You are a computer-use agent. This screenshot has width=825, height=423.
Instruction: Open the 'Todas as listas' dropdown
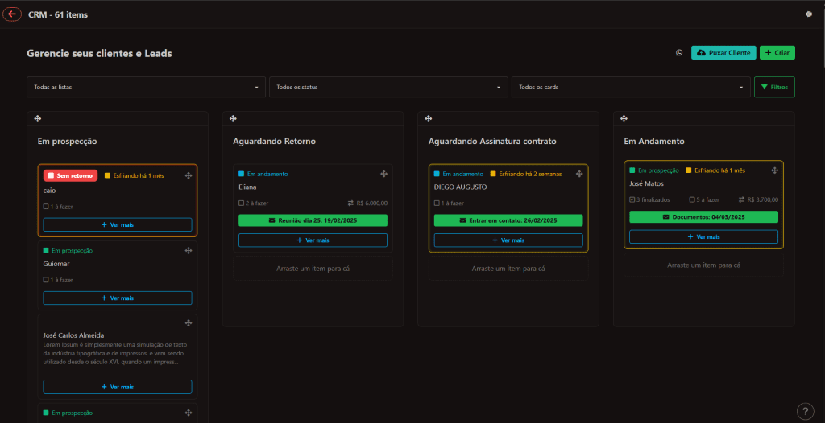[146, 87]
